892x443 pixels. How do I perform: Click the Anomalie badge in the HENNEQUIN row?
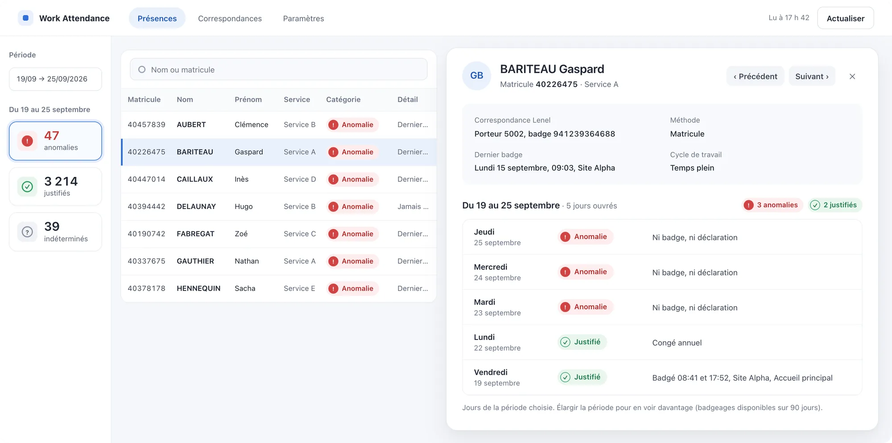click(x=352, y=289)
